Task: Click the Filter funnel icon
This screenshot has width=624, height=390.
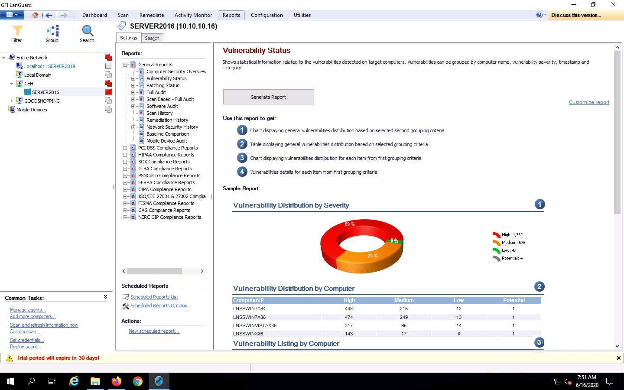Action: tap(17, 31)
